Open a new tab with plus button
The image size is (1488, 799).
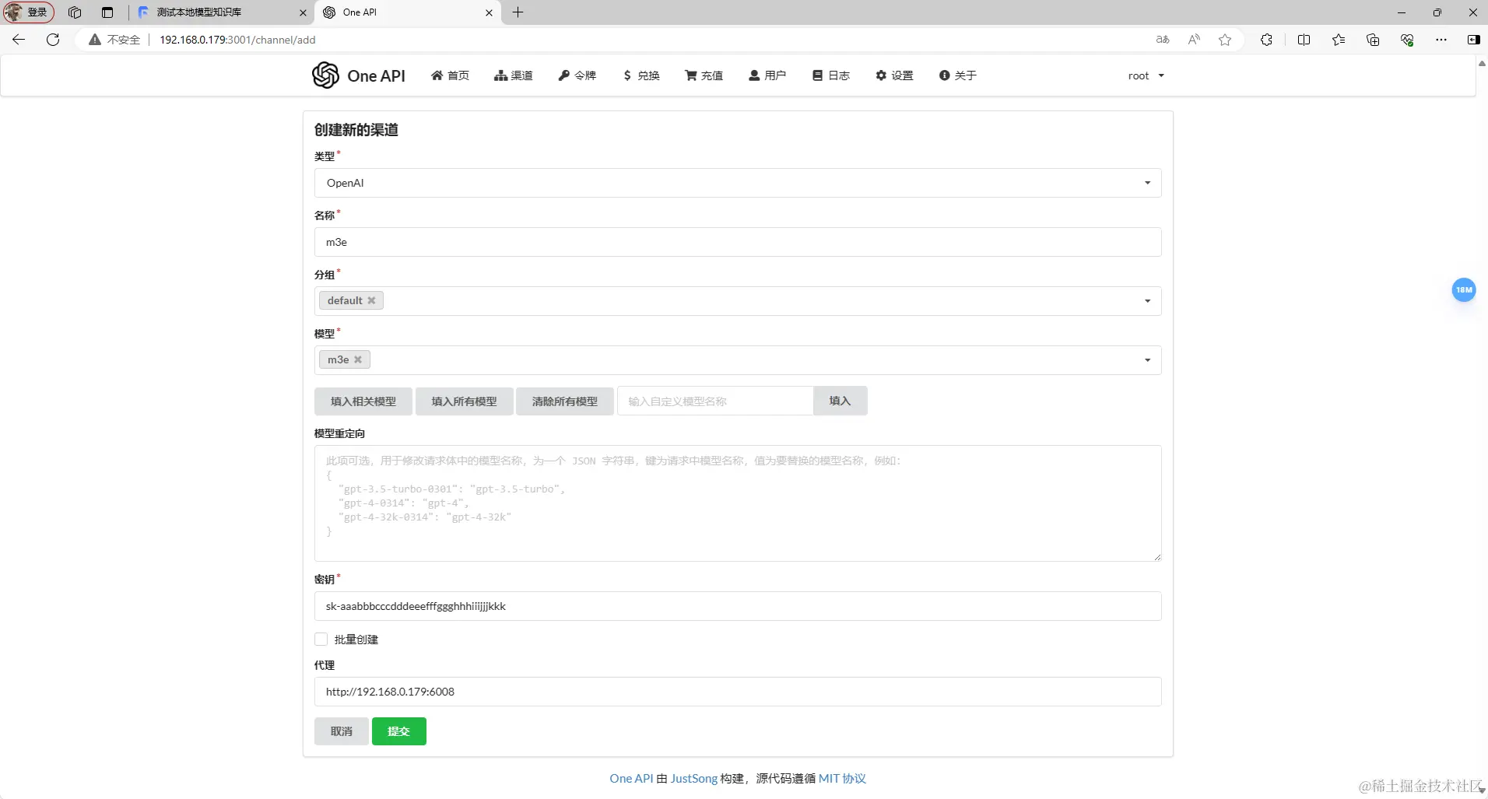(x=518, y=12)
